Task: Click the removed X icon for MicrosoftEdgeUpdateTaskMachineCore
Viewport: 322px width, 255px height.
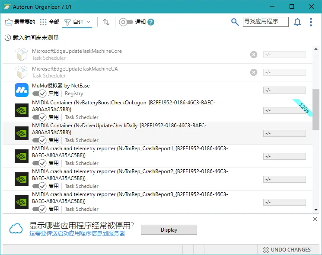Action: pos(254,55)
